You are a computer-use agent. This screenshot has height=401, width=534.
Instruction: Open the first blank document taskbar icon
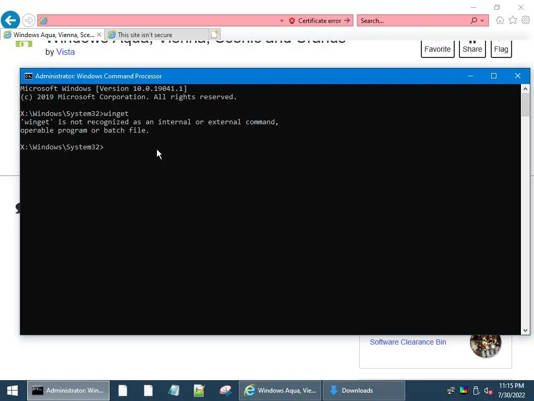click(123, 391)
